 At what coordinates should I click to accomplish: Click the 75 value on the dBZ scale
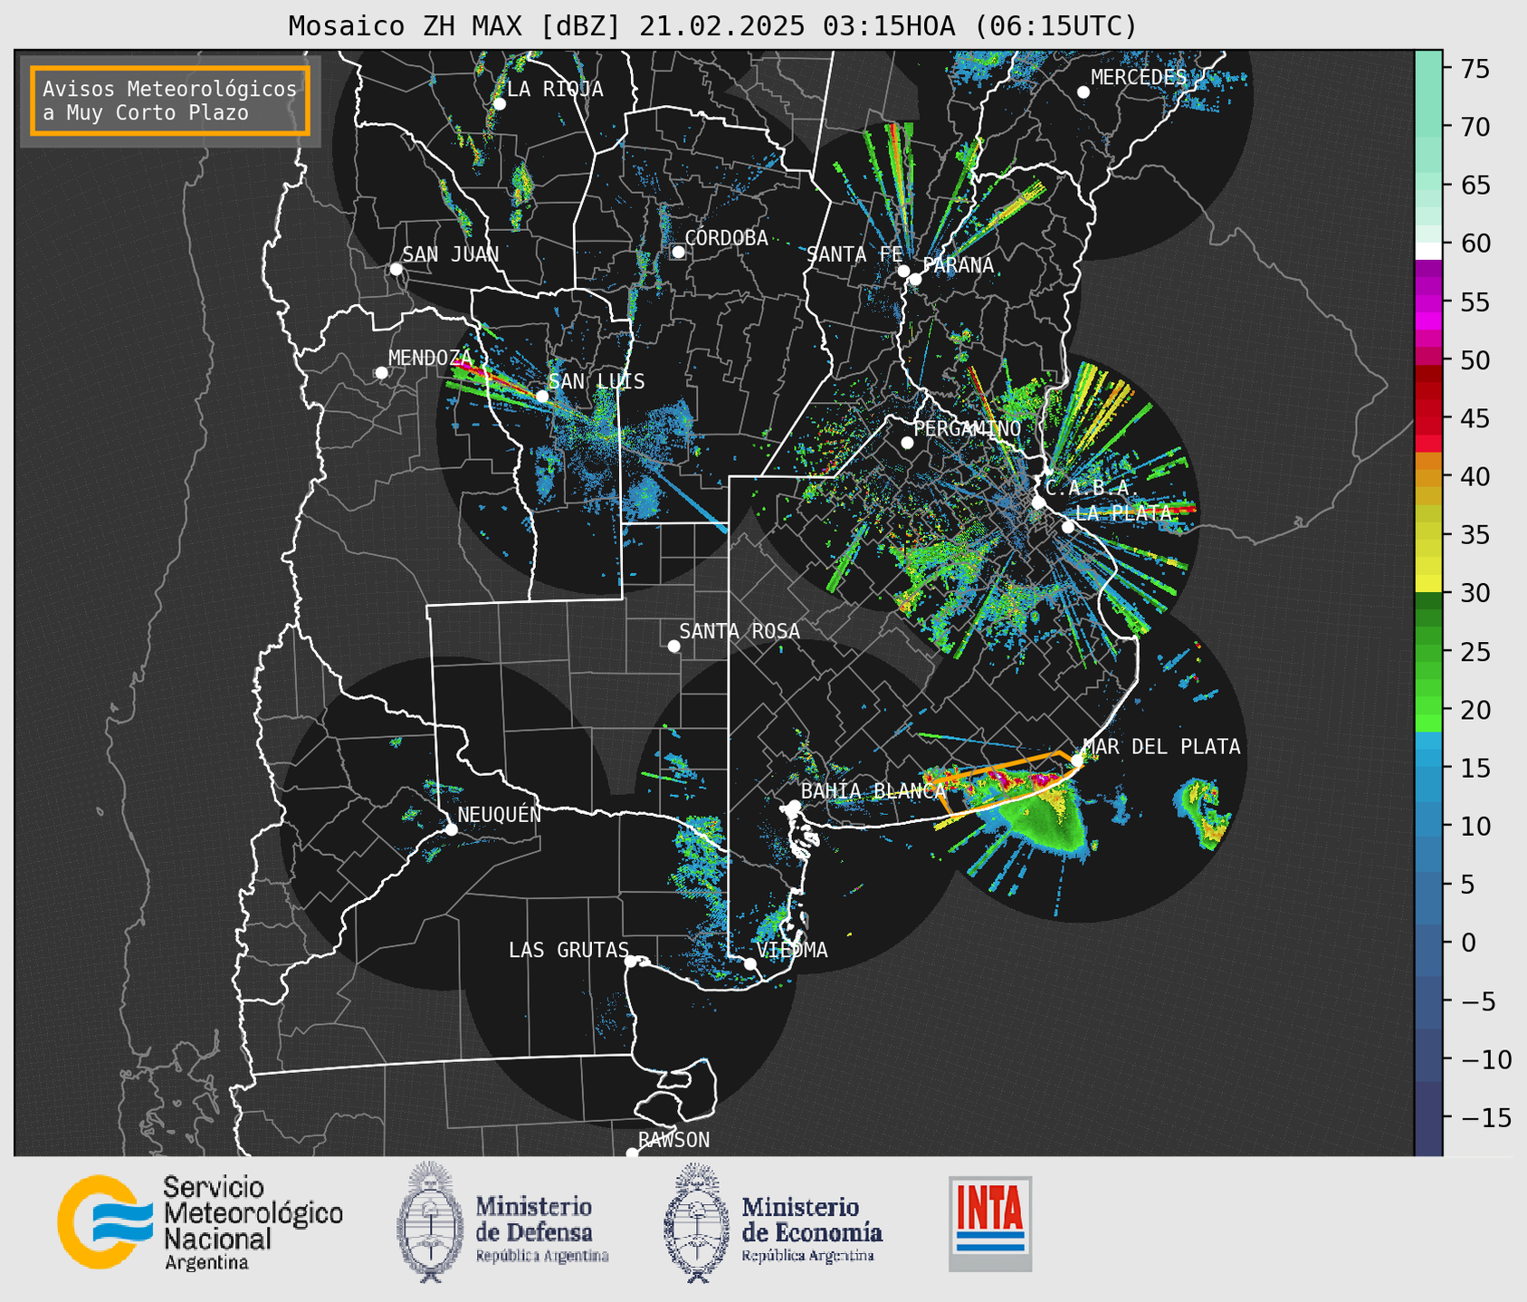pyautogui.click(x=1475, y=69)
